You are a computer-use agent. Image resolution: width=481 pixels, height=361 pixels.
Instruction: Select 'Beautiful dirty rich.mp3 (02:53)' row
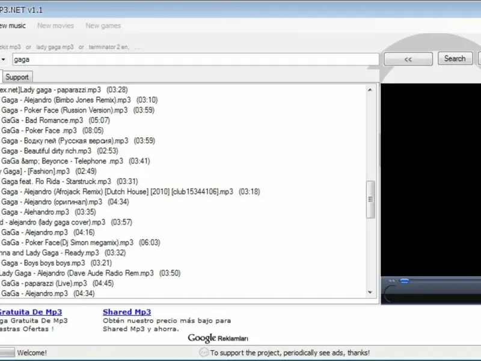click(60, 151)
